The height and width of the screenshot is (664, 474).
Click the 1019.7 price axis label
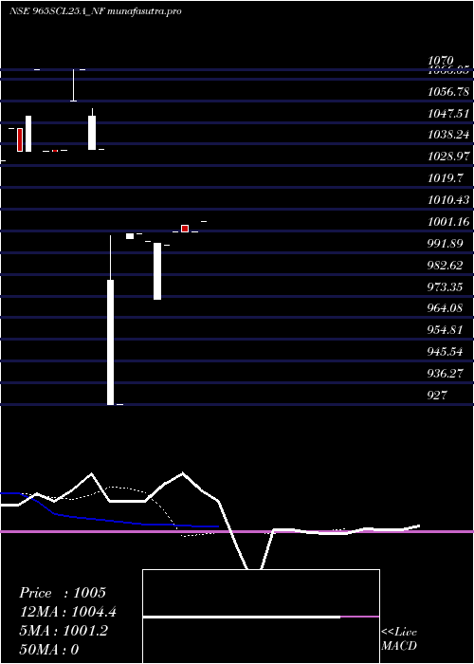445,178
